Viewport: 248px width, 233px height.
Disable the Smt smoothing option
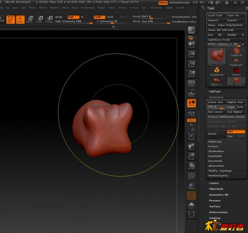236,132
